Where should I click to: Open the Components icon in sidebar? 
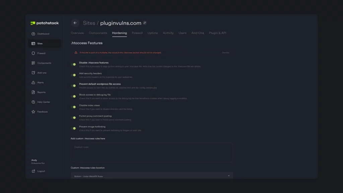tap(33, 63)
